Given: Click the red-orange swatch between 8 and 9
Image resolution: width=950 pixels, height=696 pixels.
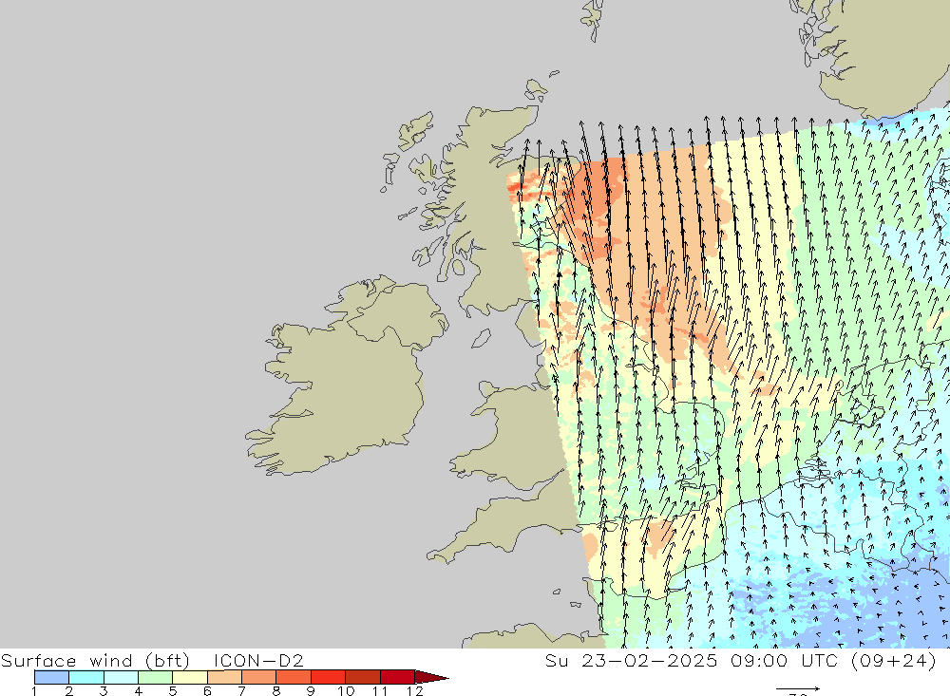Looking at the screenshot, I should pyautogui.click(x=294, y=677).
